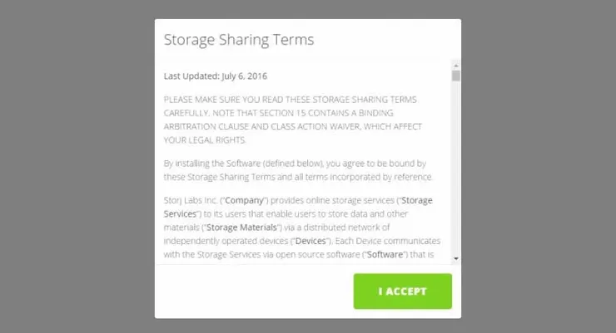The height and width of the screenshot is (333, 616).
Task: Click the dimmed backdrop left of the dialog
Action: [77, 166]
